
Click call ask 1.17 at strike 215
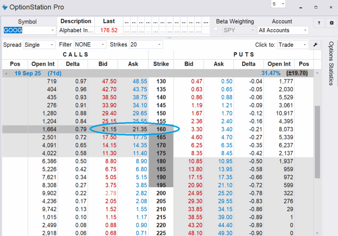pyautogui.click(x=141, y=217)
